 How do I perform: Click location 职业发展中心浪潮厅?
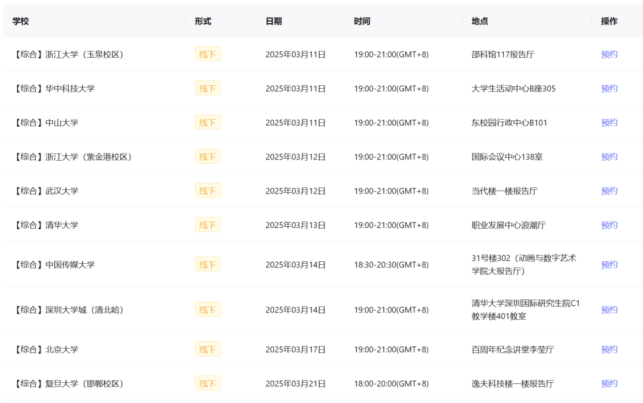508,224
